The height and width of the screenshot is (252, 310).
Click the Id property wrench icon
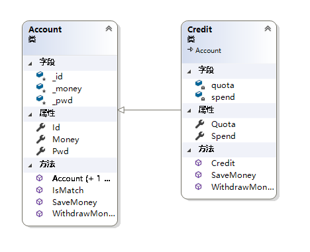tap(40, 128)
